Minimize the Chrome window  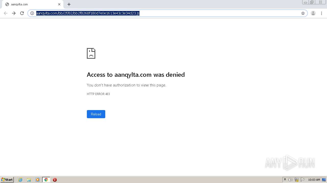click(306, 2)
